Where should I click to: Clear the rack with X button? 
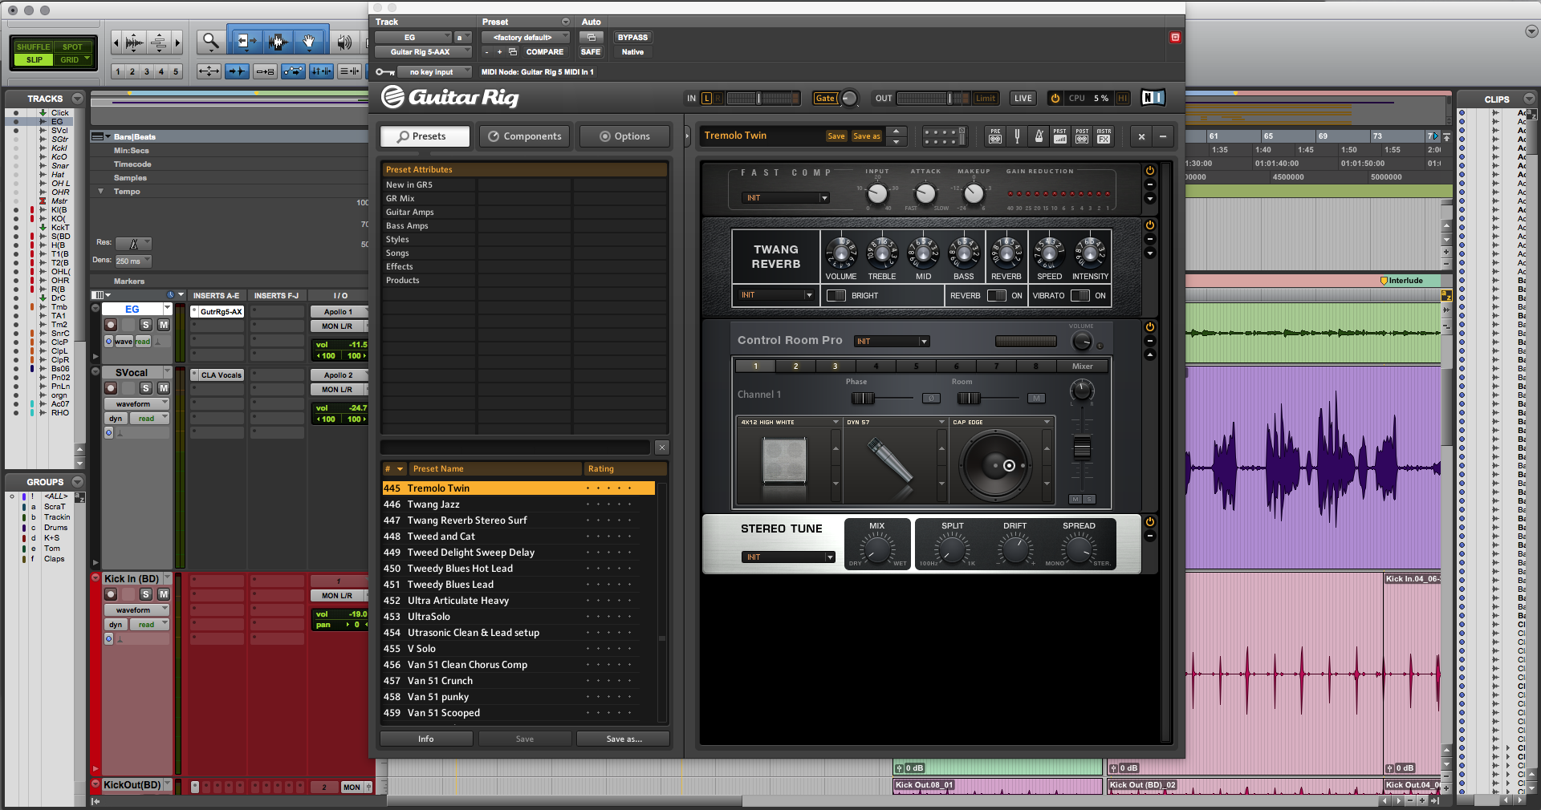point(1141,136)
